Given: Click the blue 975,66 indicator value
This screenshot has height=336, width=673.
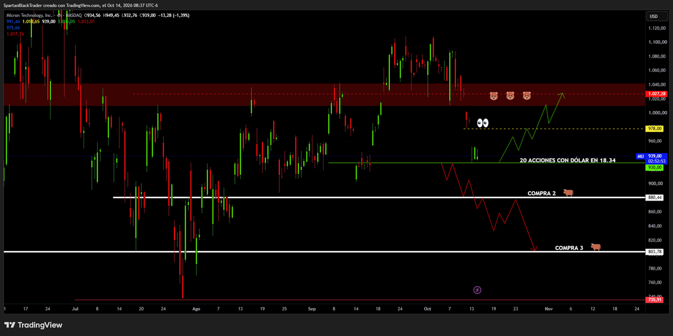Looking at the screenshot, I should (13, 27).
